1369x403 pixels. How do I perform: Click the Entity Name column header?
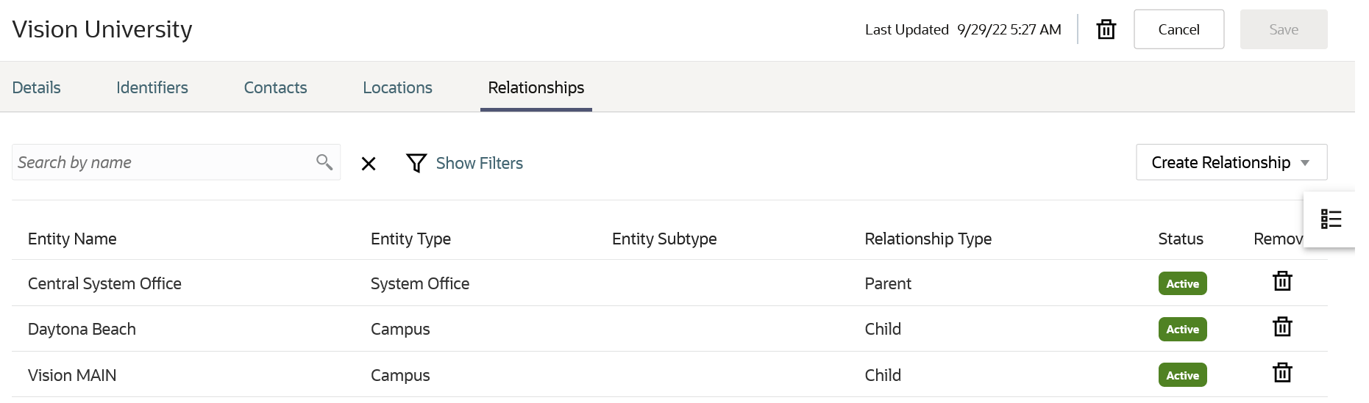[72, 239]
